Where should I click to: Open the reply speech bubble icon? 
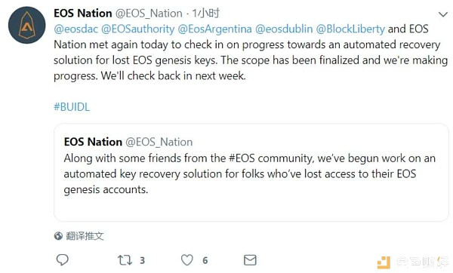click(x=62, y=259)
